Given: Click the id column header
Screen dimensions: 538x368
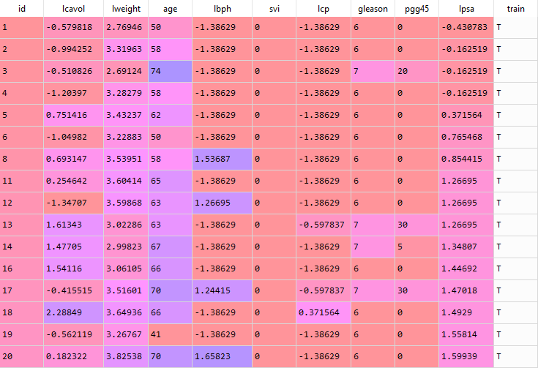Looking at the screenshot, I should click(21, 9).
